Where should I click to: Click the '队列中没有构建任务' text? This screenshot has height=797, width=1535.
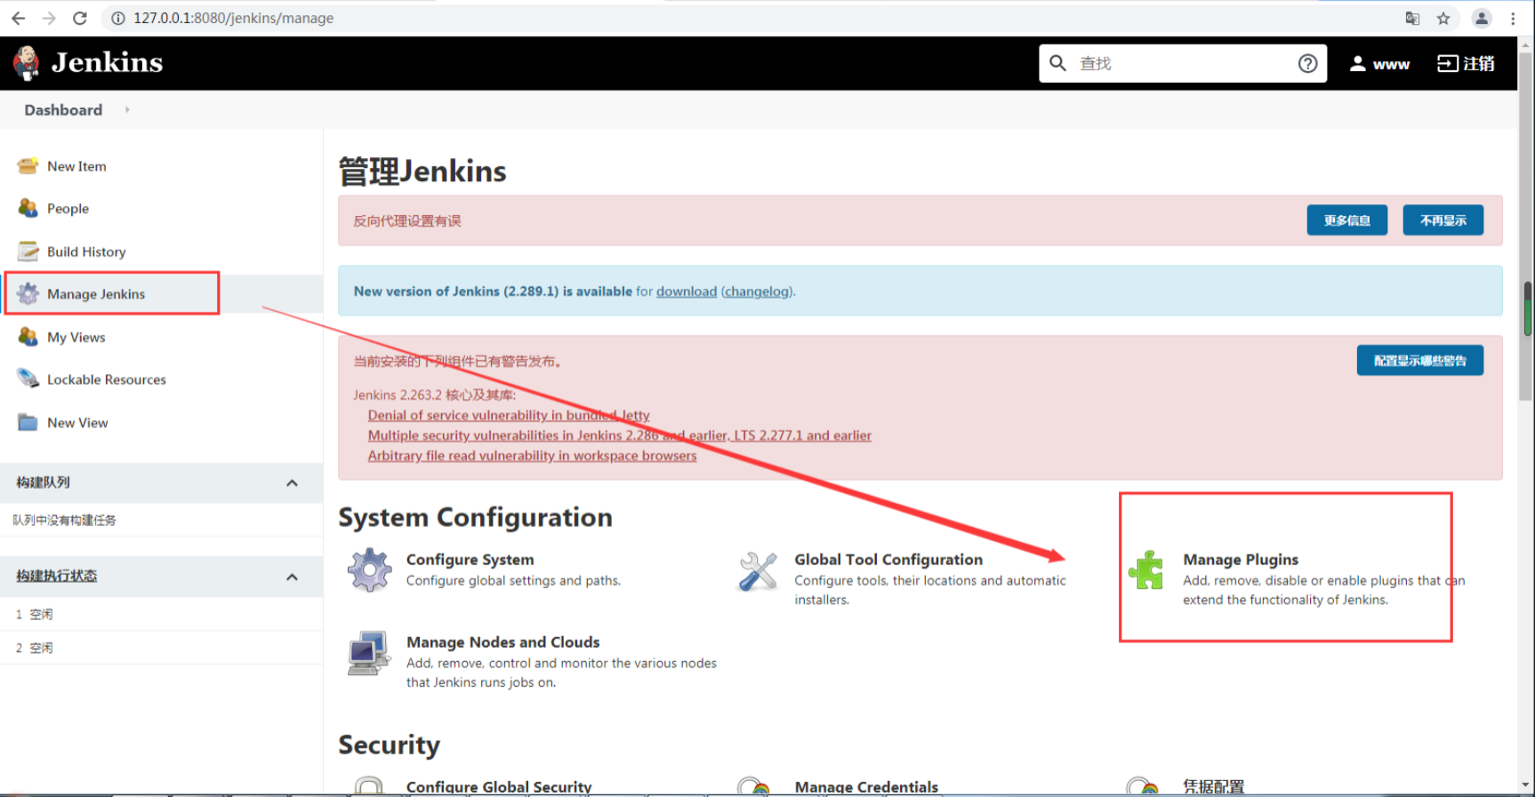pos(64,520)
